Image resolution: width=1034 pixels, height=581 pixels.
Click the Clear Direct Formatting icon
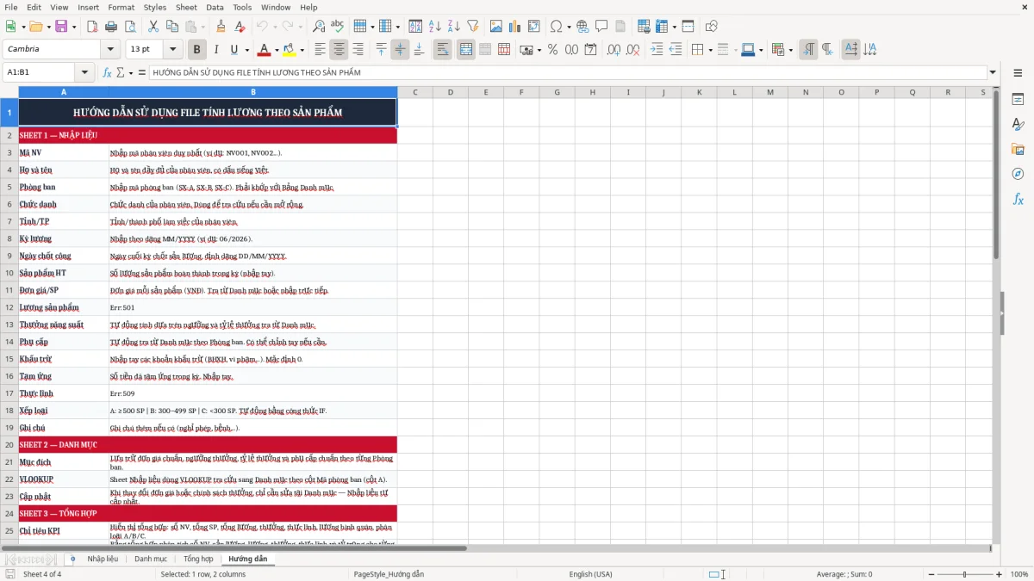tap(239, 27)
